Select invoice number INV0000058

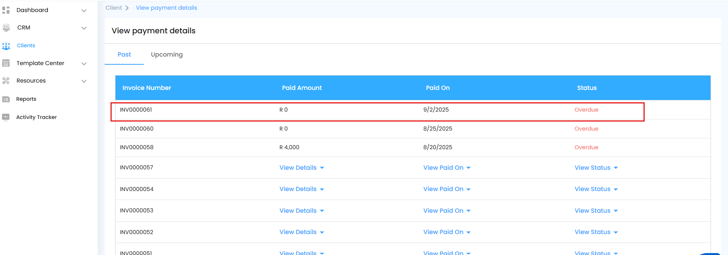[x=136, y=147]
